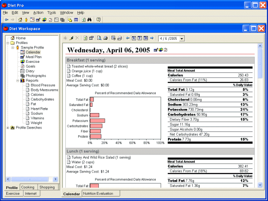268x201 pixels.
Task: Select Meal Plan in the tree
Action: coord(33,57)
